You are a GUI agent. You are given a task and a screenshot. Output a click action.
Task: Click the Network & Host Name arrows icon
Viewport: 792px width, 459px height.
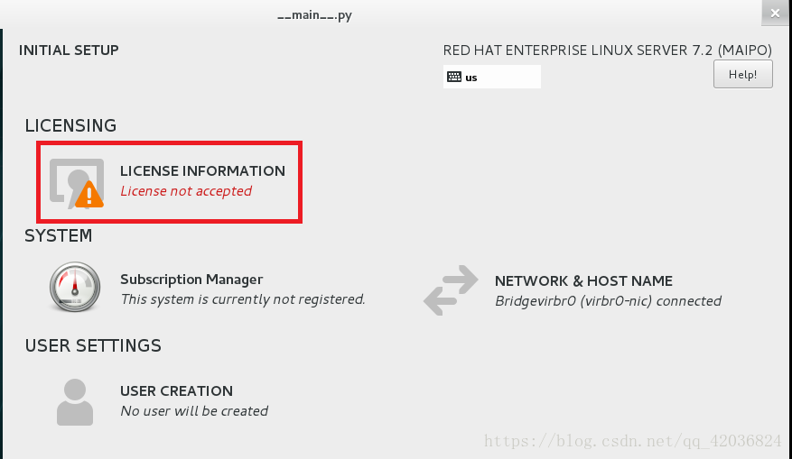point(451,290)
